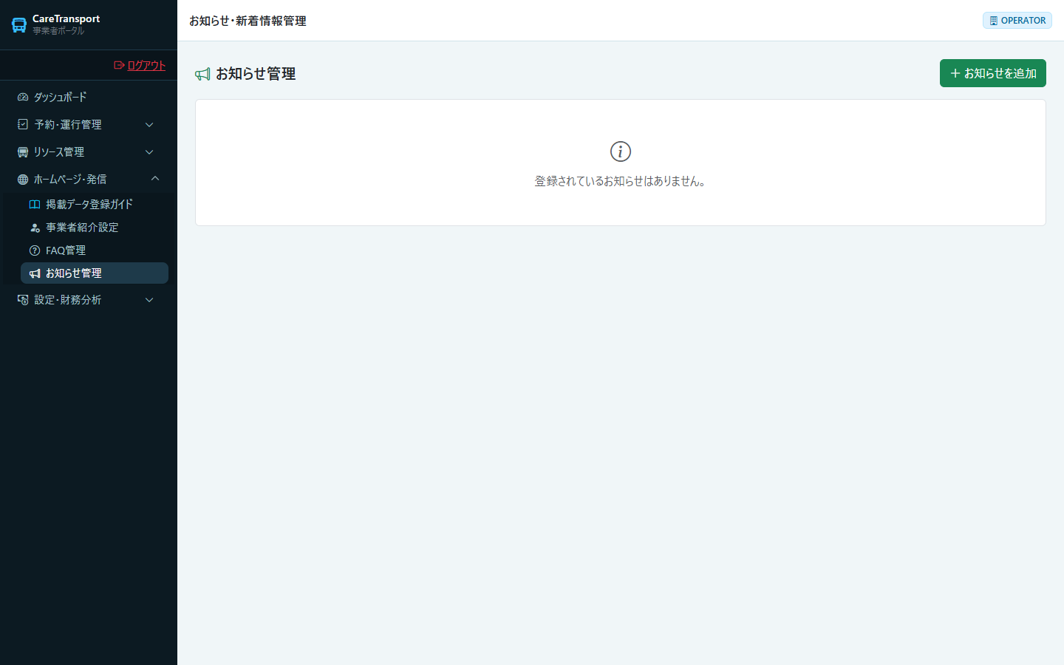This screenshot has height=665, width=1064.
Task: Click the dashboard gauge icon in sidebar
Action: click(23, 97)
